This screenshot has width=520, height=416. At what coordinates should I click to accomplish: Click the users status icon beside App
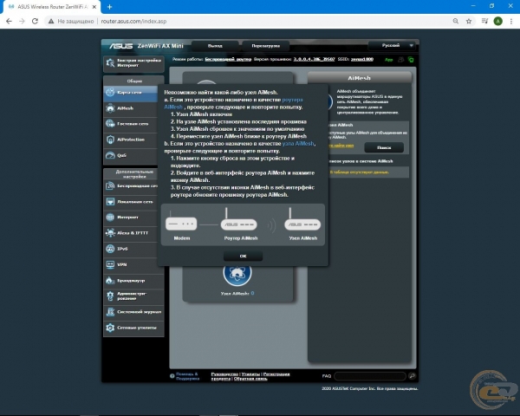click(401, 60)
